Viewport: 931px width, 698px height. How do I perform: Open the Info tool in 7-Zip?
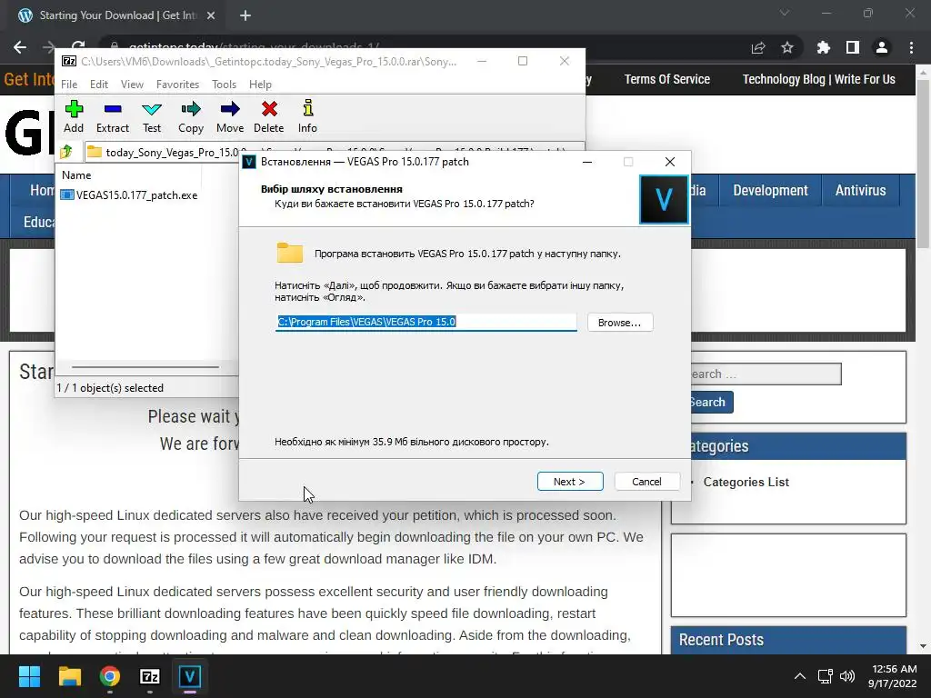pyautogui.click(x=307, y=116)
